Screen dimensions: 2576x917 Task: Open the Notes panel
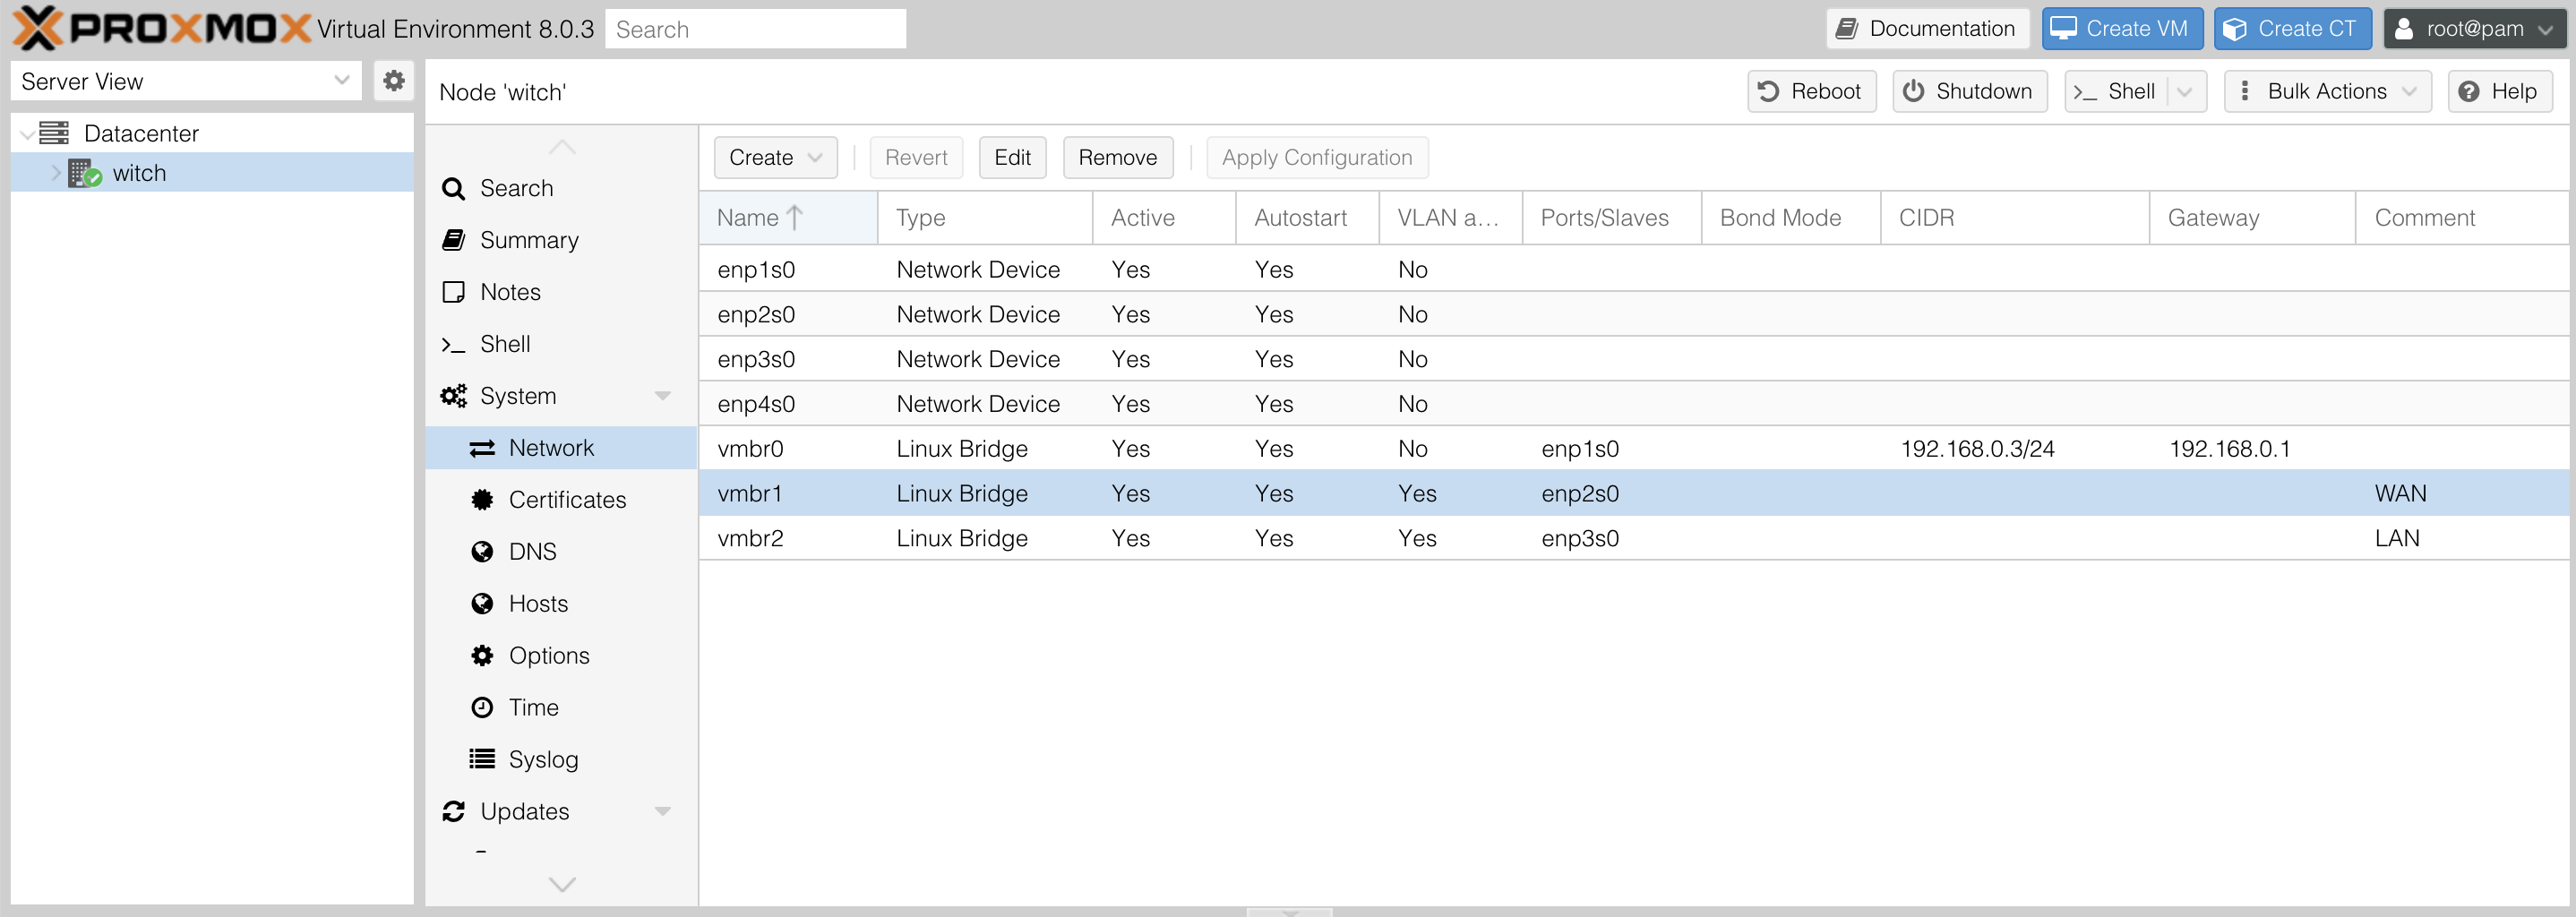pyautogui.click(x=509, y=292)
